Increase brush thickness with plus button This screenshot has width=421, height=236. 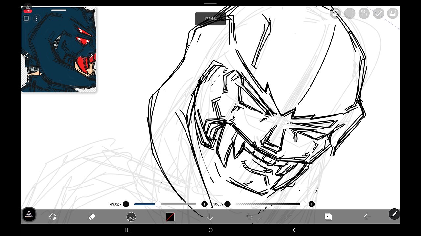pyautogui.click(x=204, y=204)
